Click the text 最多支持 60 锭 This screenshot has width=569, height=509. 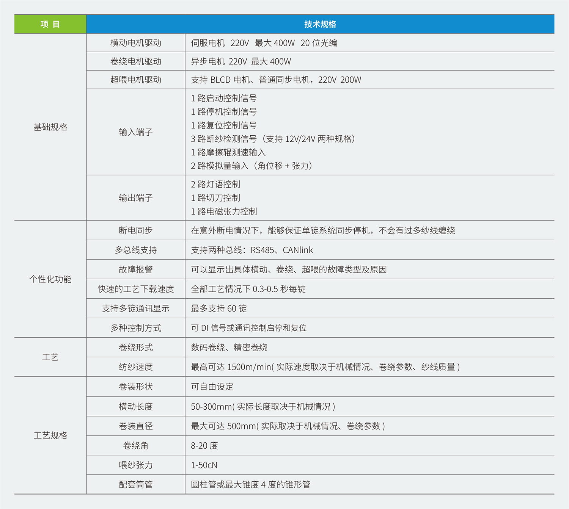(x=218, y=309)
